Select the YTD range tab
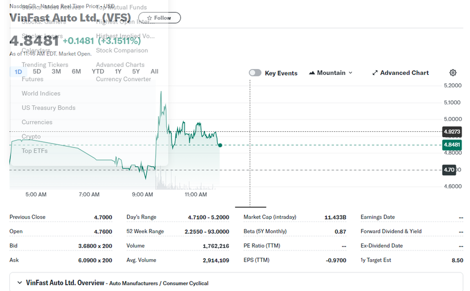The height and width of the screenshot is (291, 470). [x=98, y=72]
